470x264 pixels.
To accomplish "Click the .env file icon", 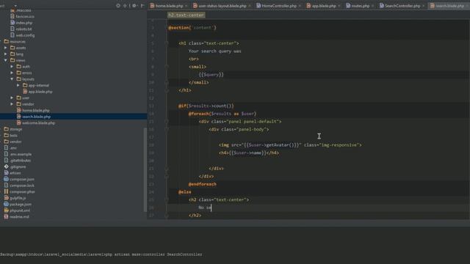I will pos(7,148).
